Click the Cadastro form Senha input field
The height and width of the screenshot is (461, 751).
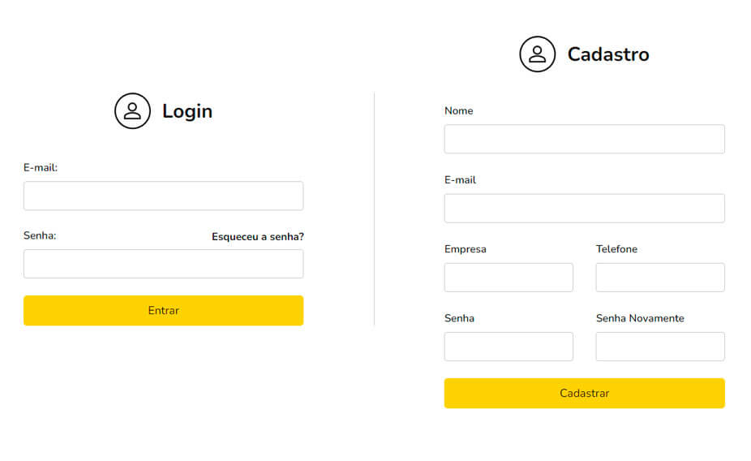[x=509, y=347]
